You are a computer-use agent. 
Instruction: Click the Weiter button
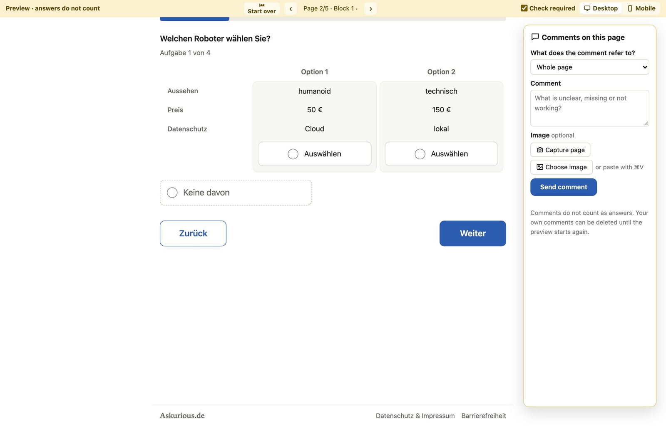[472, 233]
